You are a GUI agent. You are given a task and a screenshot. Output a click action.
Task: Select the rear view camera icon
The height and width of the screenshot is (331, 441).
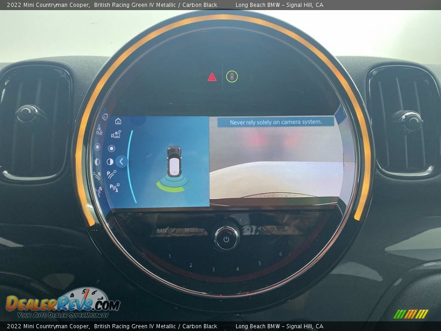(x=116, y=134)
